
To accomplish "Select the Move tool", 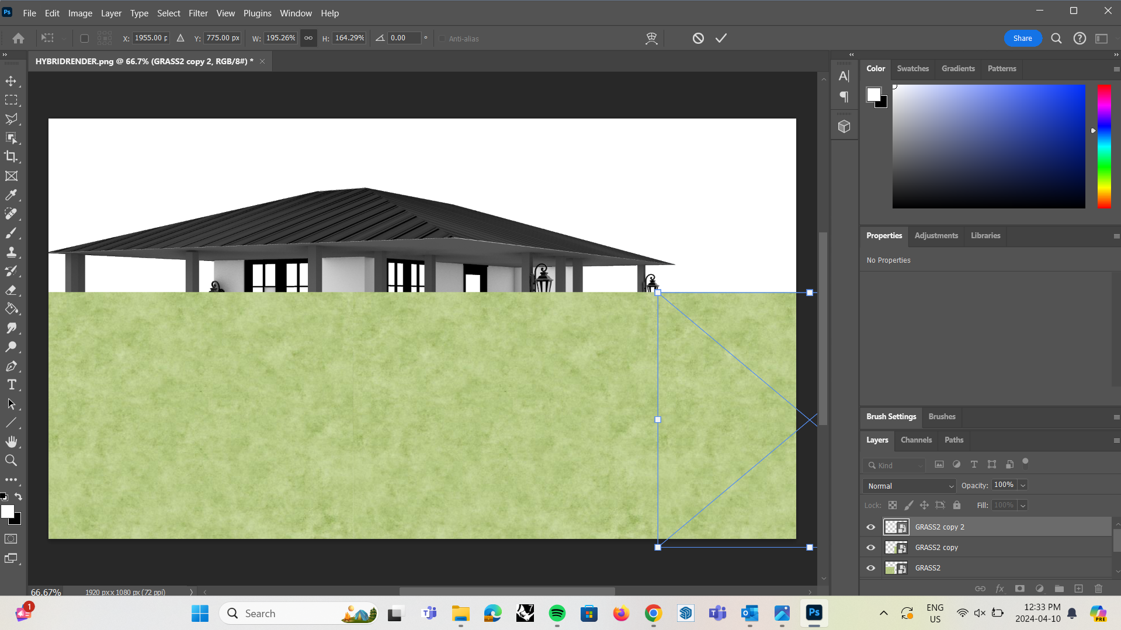I will [x=12, y=81].
